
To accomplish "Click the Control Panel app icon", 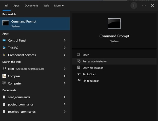I will click(4, 40).
